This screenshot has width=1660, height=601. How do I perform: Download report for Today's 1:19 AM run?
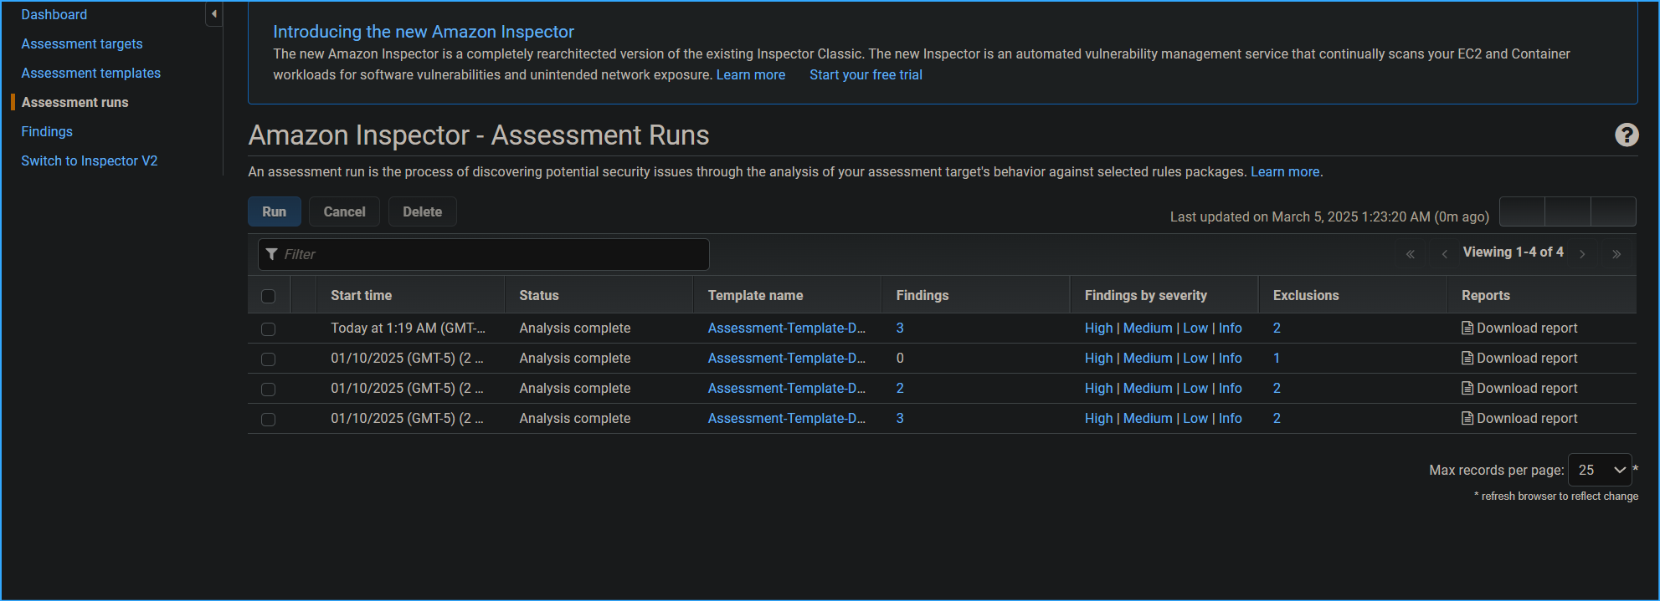pyautogui.click(x=1519, y=329)
